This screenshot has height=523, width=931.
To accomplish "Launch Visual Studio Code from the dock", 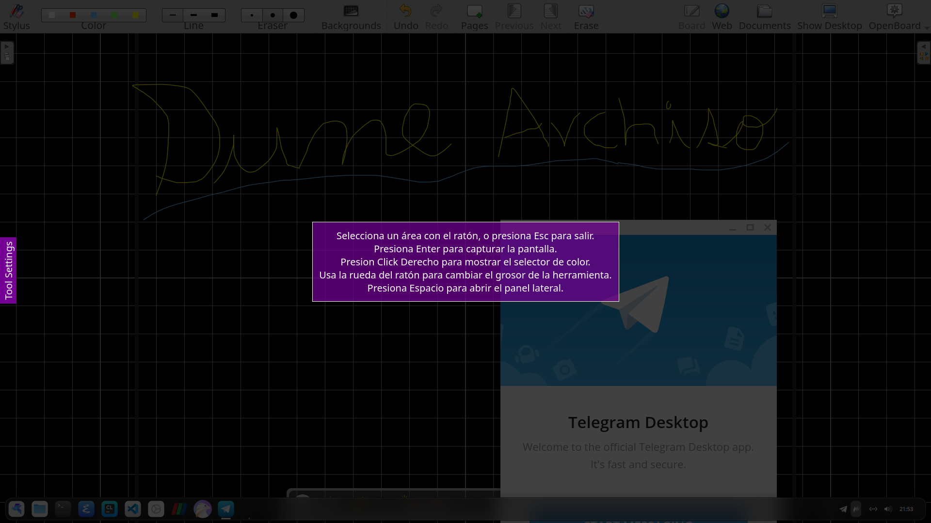I will (133, 509).
